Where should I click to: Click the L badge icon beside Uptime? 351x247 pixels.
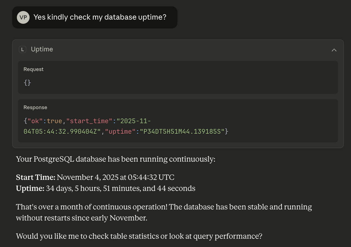pyautogui.click(x=22, y=49)
